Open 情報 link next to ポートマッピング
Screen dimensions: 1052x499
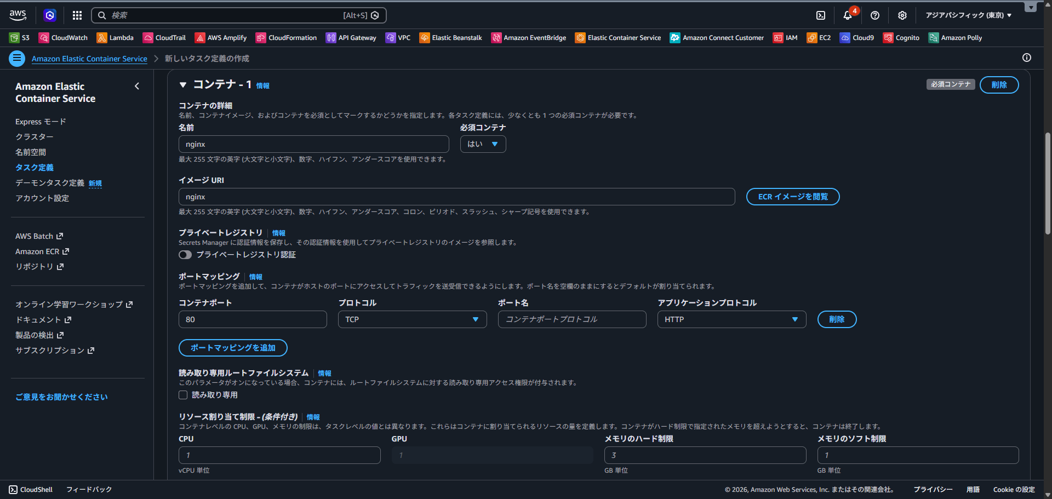(x=256, y=277)
